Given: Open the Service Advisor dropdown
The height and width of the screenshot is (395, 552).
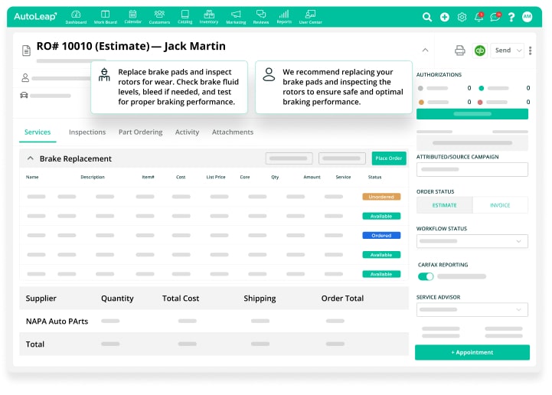Looking at the screenshot, I should tap(472, 310).
